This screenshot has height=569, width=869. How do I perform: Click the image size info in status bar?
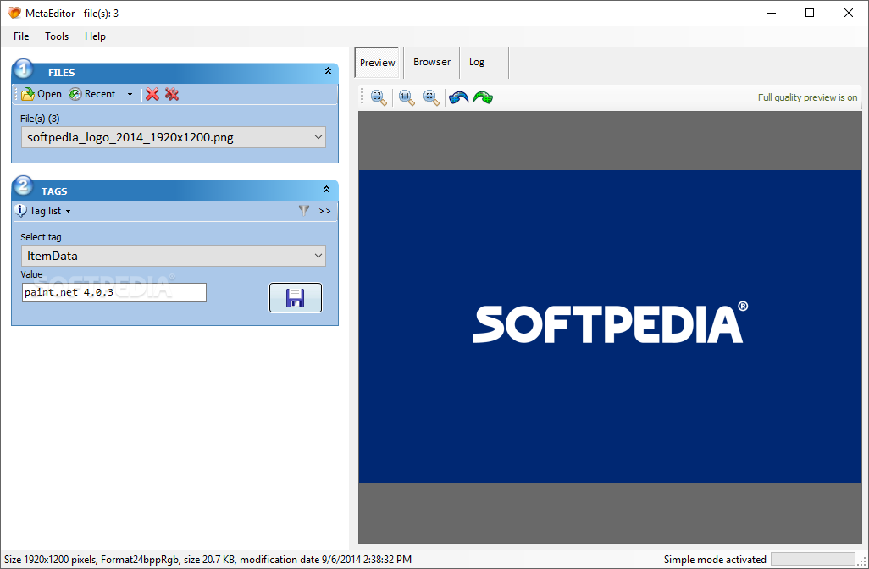208,560
